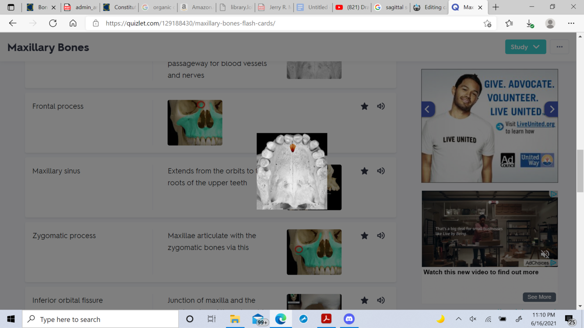Open the browser profile menu
Screen dimensions: 584x328
tap(550, 23)
